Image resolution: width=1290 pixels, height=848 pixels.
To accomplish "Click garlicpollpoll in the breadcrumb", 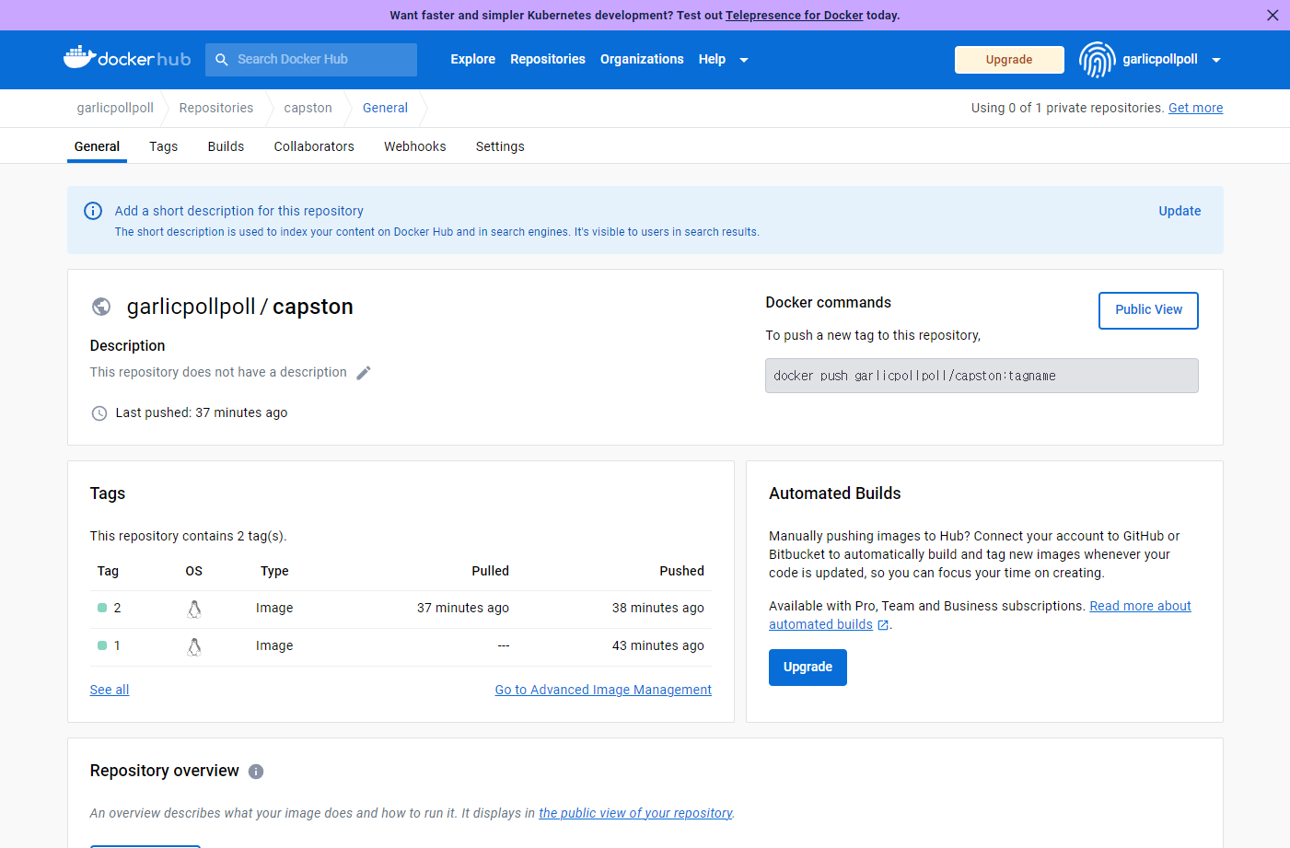I will click(x=115, y=108).
